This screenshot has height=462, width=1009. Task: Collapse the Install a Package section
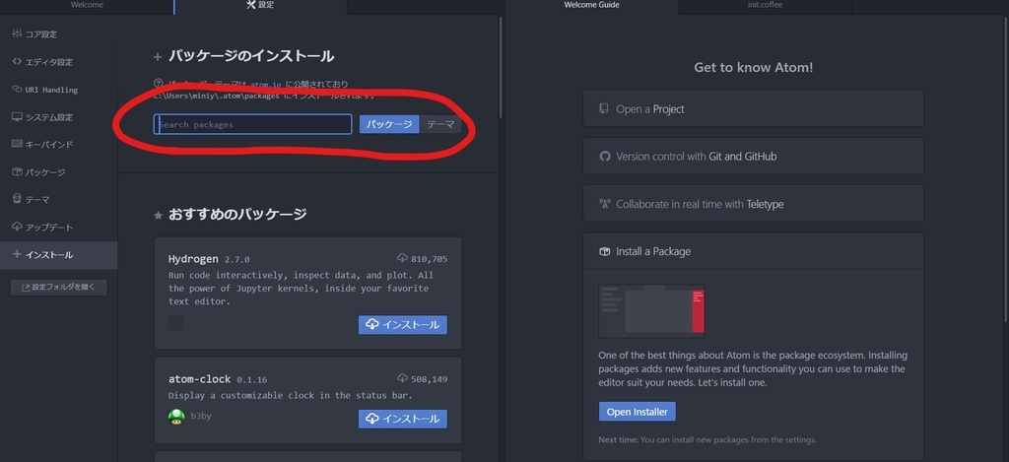coord(754,251)
